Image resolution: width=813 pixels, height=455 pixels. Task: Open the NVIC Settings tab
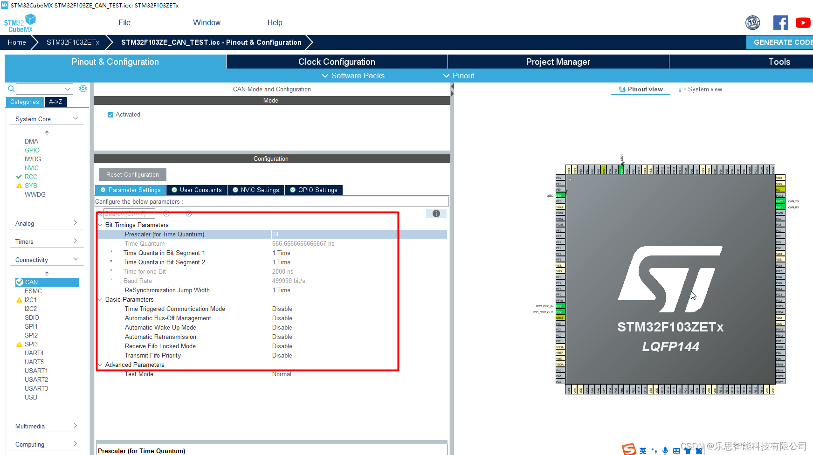point(256,190)
